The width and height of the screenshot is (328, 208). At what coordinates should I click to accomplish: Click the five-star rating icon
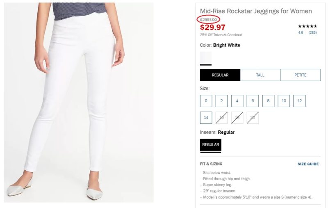[x=307, y=26]
